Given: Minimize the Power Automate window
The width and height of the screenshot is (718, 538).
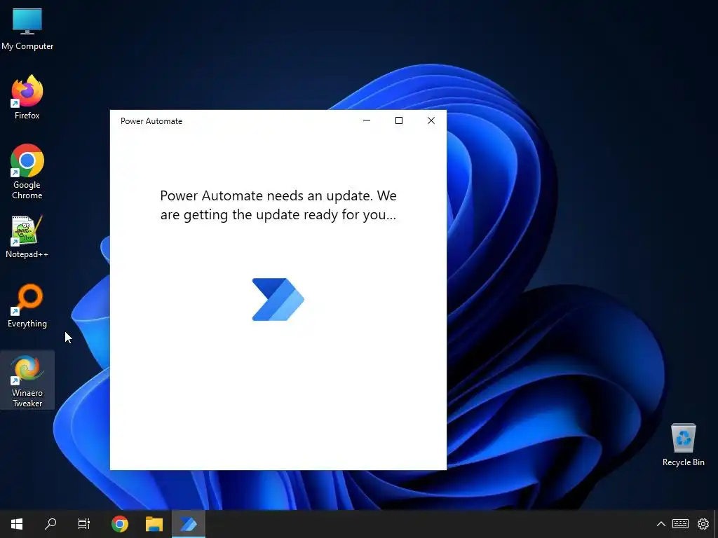Looking at the screenshot, I should [367, 120].
